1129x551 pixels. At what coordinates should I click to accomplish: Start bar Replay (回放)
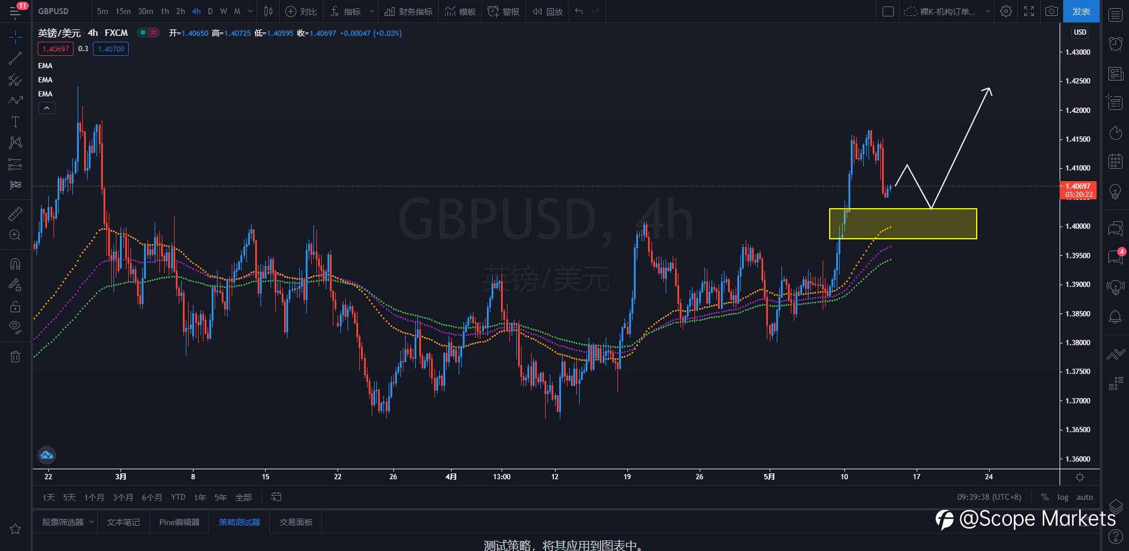[x=547, y=11]
